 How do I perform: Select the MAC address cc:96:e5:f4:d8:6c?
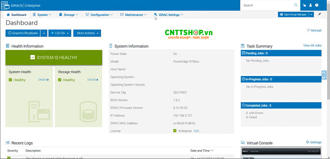click(184, 123)
